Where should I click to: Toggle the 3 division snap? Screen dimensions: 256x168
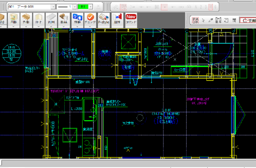[206, 7]
